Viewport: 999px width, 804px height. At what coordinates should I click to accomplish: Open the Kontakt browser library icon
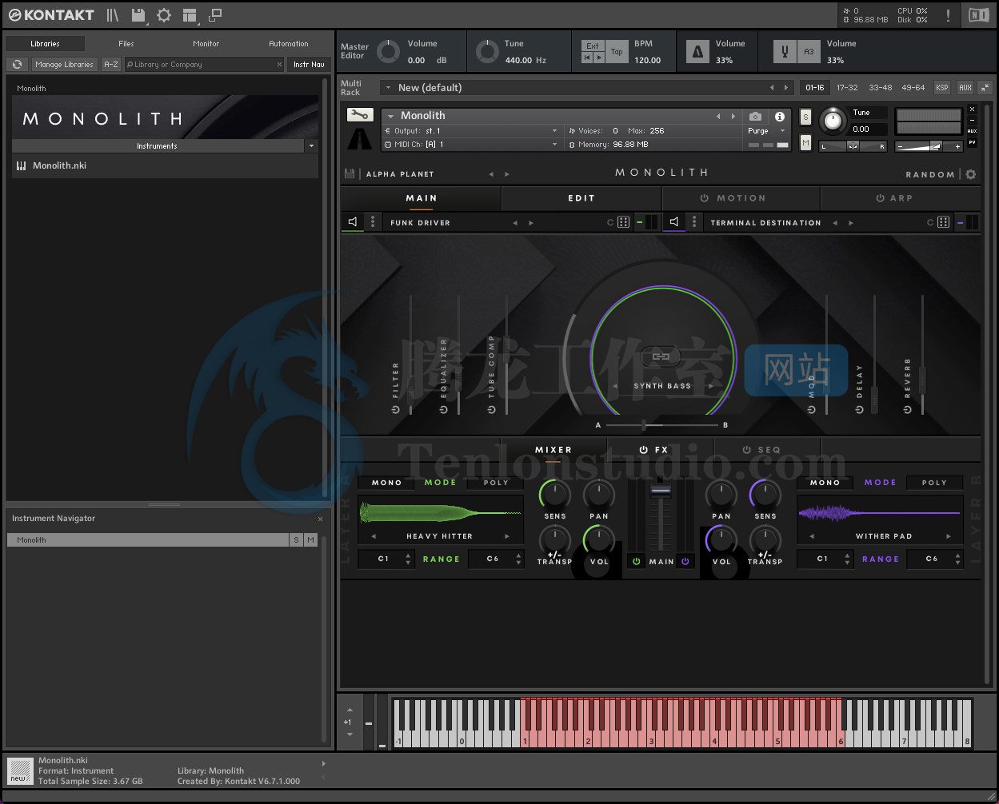tap(112, 15)
